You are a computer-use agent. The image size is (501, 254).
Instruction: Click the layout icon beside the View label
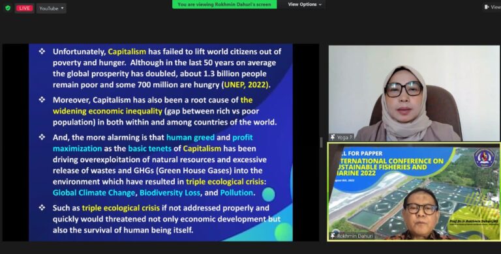click(487, 7)
